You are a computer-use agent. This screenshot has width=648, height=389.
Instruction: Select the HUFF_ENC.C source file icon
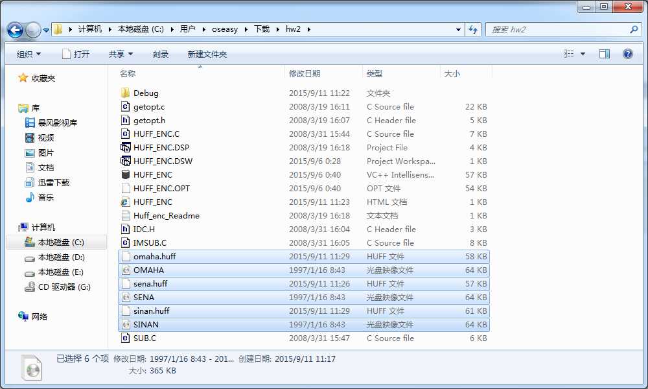[125, 134]
